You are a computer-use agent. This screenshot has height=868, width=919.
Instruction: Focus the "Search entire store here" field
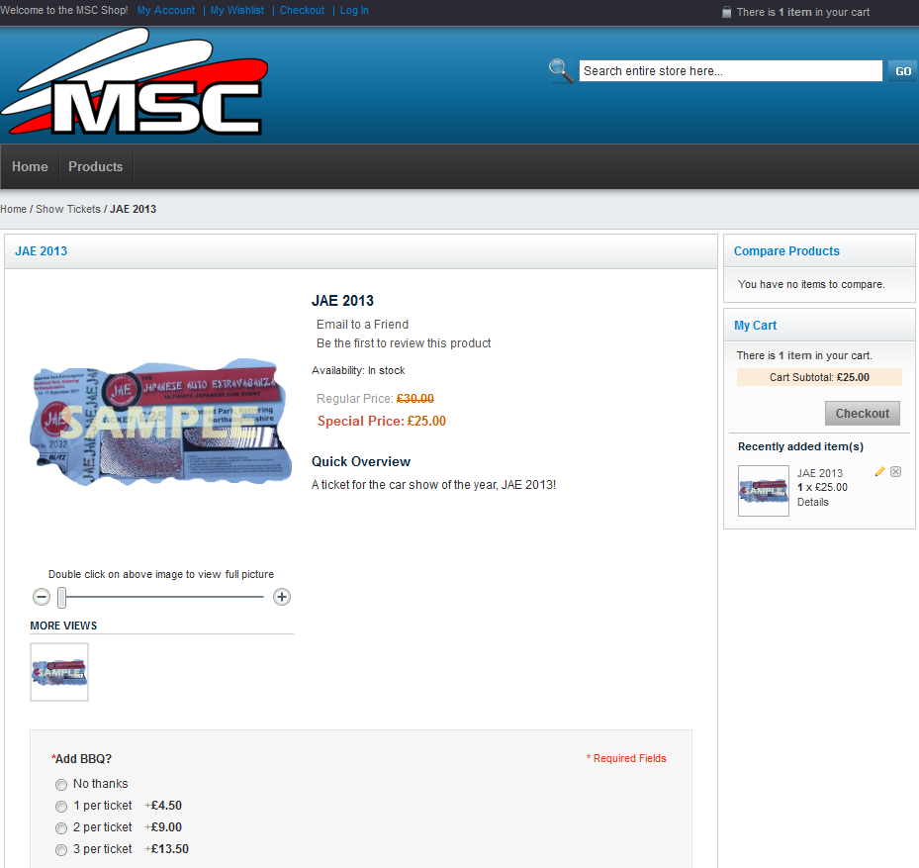coord(730,71)
